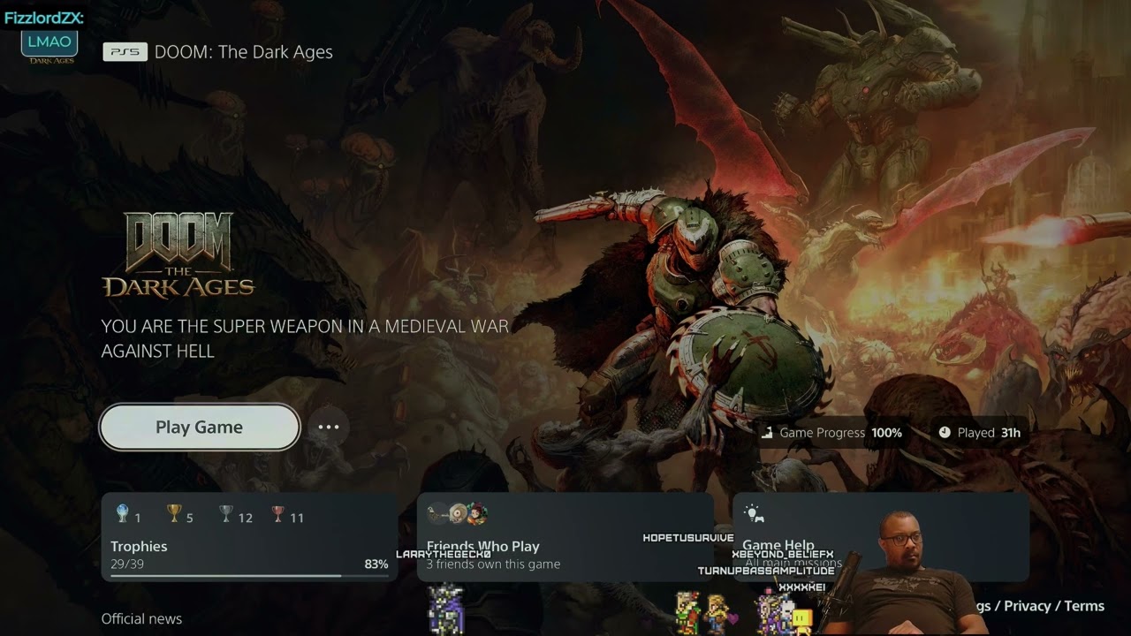Open the Privacy link
The image size is (1131, 636).
tap(1027, 606)
